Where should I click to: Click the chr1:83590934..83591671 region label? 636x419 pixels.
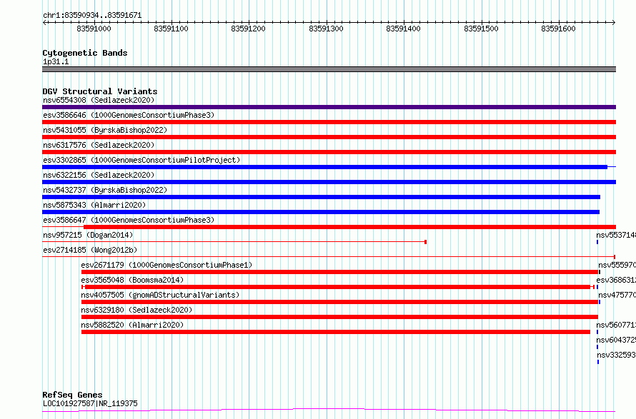92,16
